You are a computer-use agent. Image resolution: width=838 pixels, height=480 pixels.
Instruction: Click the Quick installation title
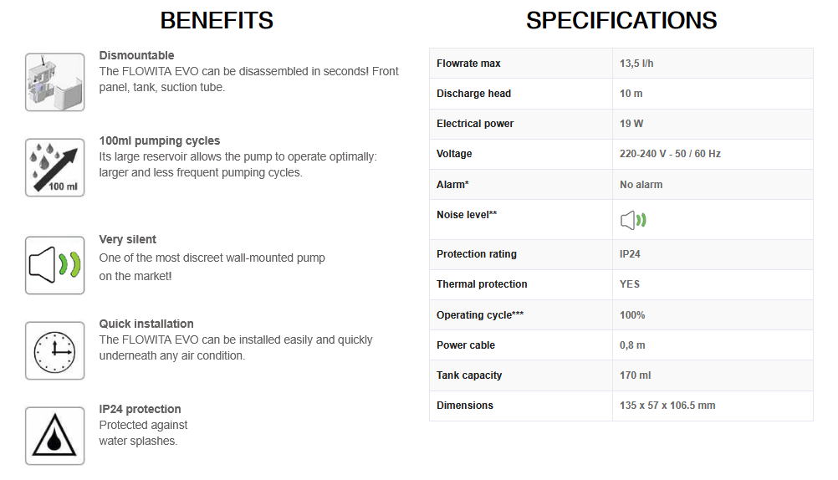(x=146, y=324)
